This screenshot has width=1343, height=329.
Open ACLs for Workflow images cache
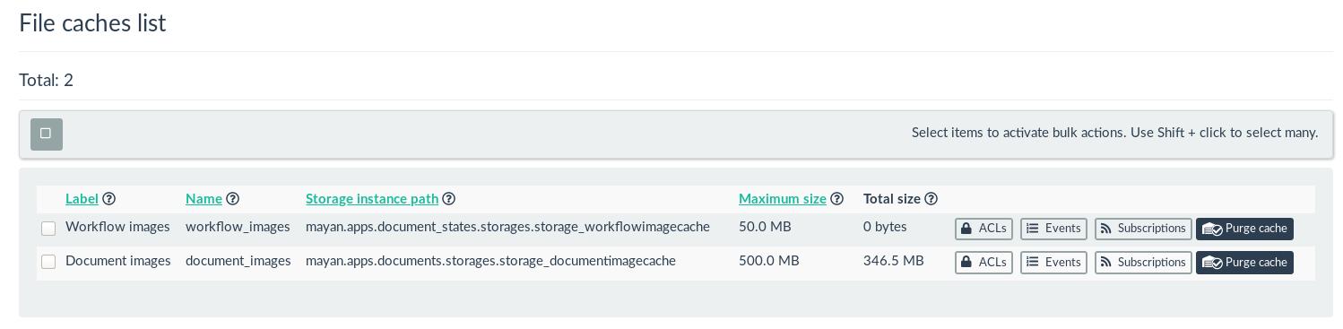983,229
